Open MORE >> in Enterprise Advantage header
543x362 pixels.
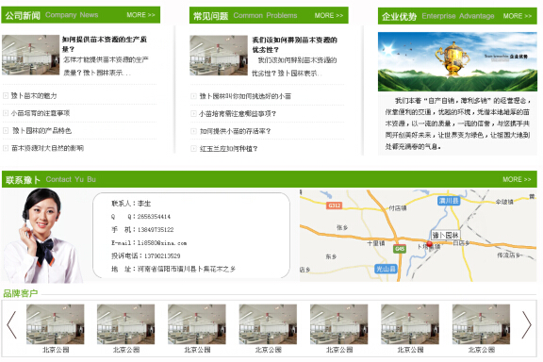pos(517,16)
